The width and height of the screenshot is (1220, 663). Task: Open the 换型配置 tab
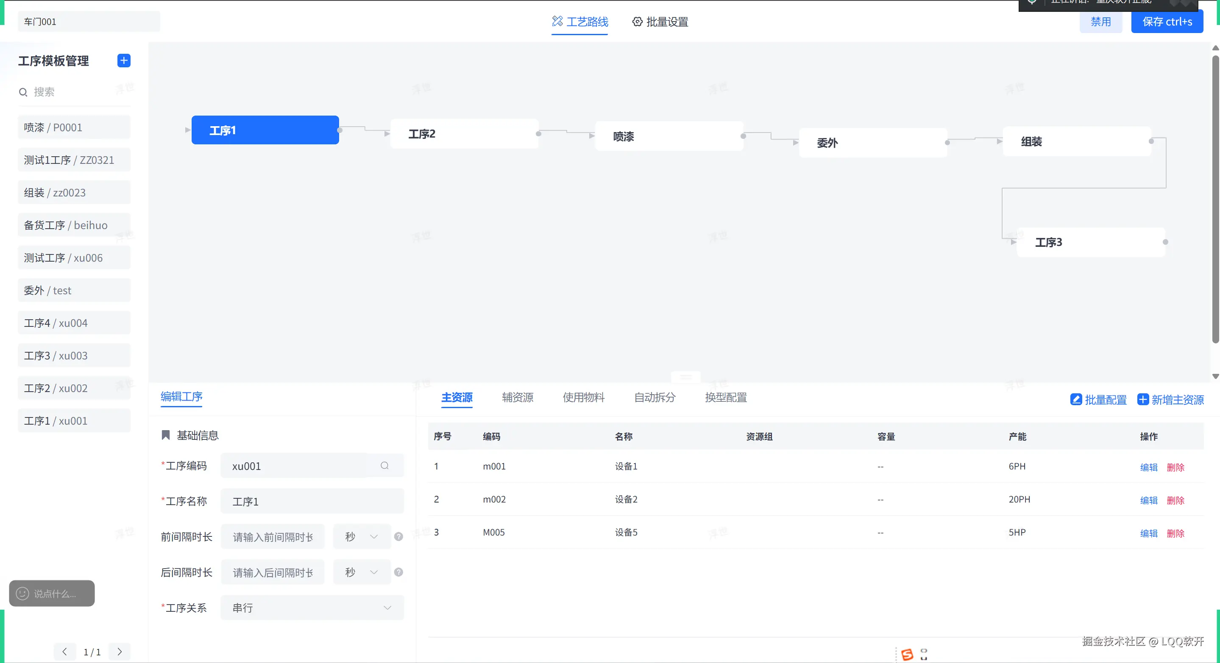click(x=726, y=397)
